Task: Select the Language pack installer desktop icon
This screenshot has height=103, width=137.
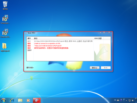Action: coord(5,19)
